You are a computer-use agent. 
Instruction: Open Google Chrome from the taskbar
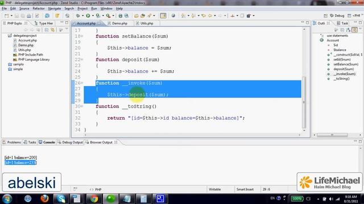tap(94, 199)
